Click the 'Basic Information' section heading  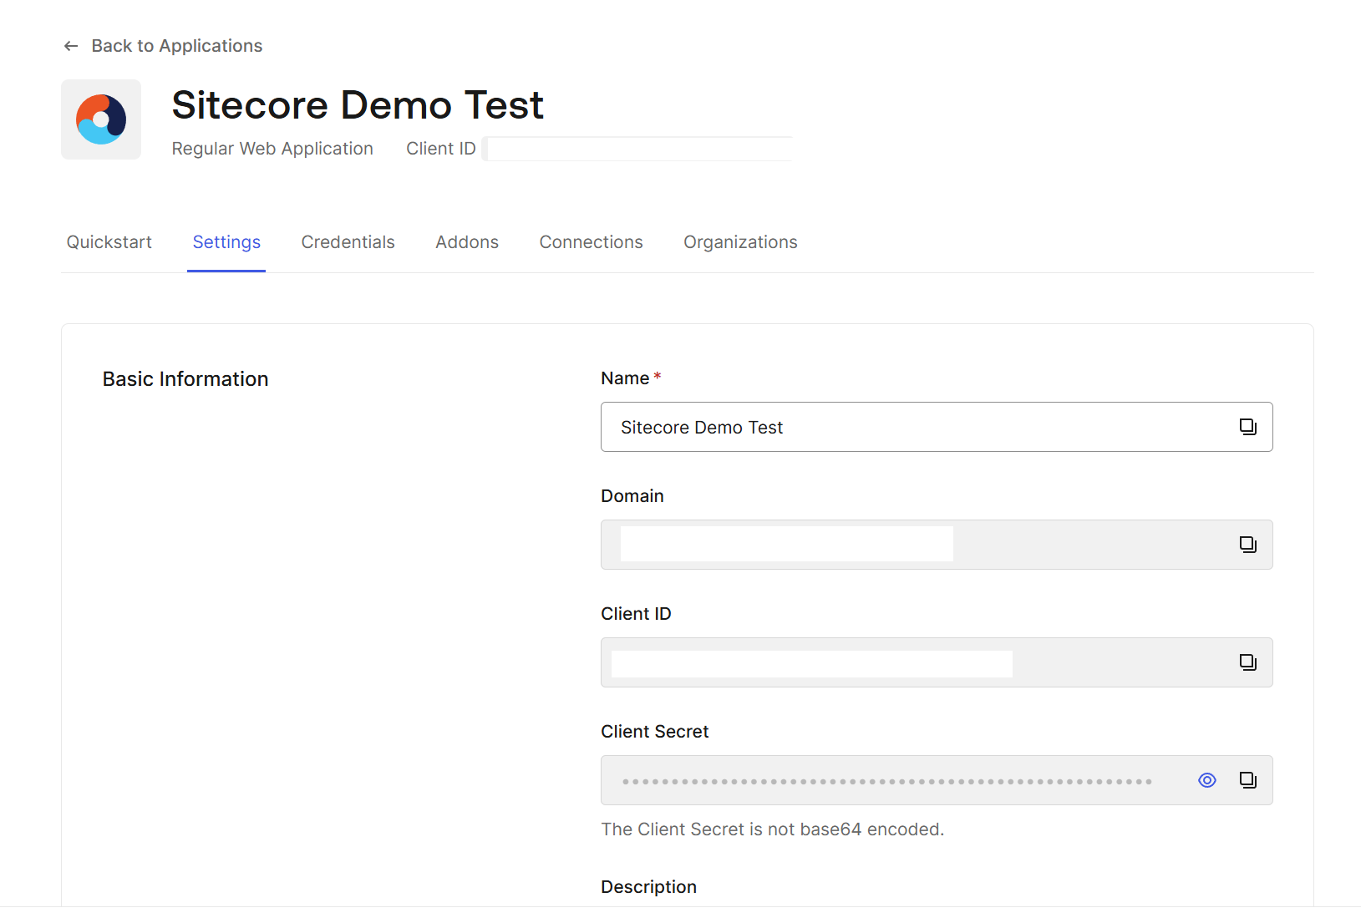point(185,379)
